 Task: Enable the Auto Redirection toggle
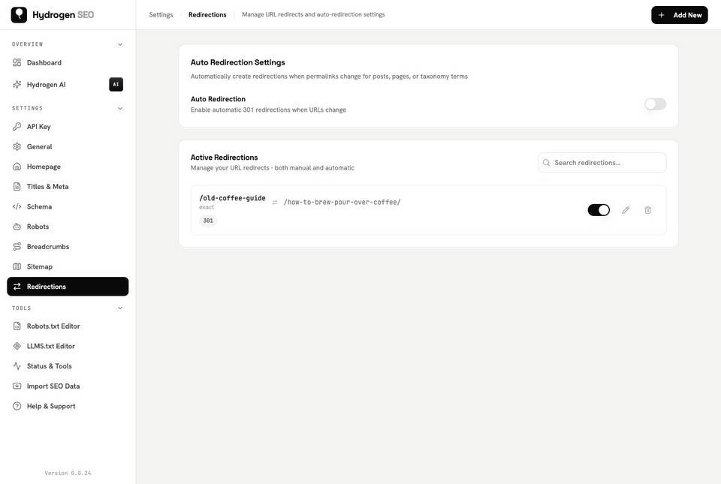click(x=655, y=104)
